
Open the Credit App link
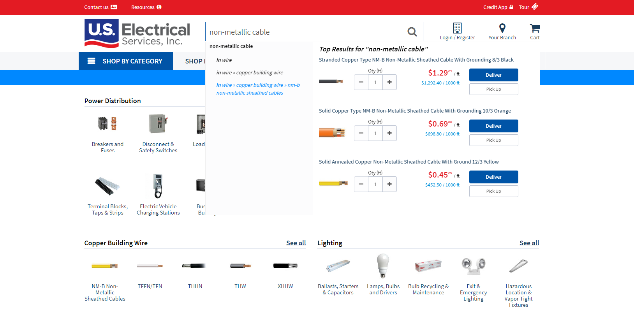(x=498, y=7)
